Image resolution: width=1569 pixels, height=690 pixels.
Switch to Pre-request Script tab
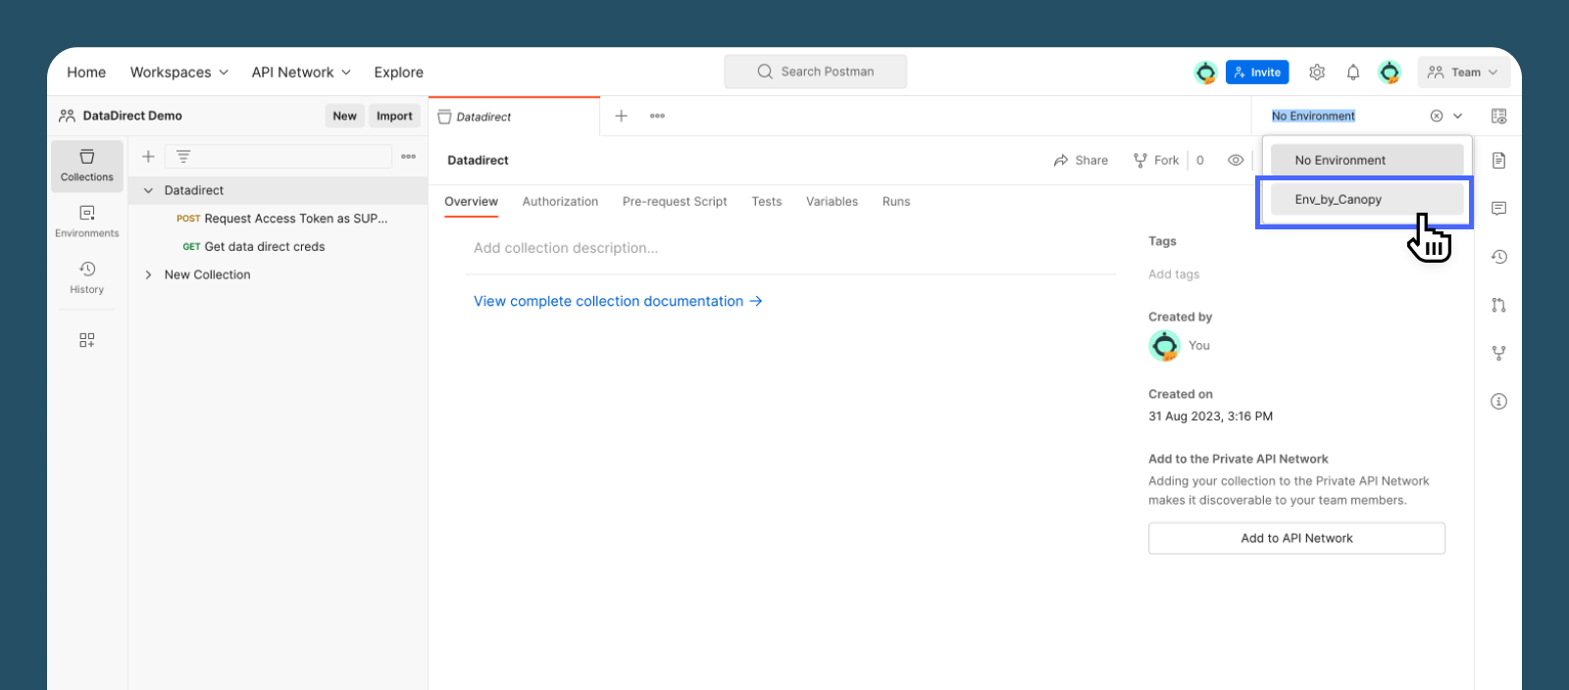coord(675,202)
